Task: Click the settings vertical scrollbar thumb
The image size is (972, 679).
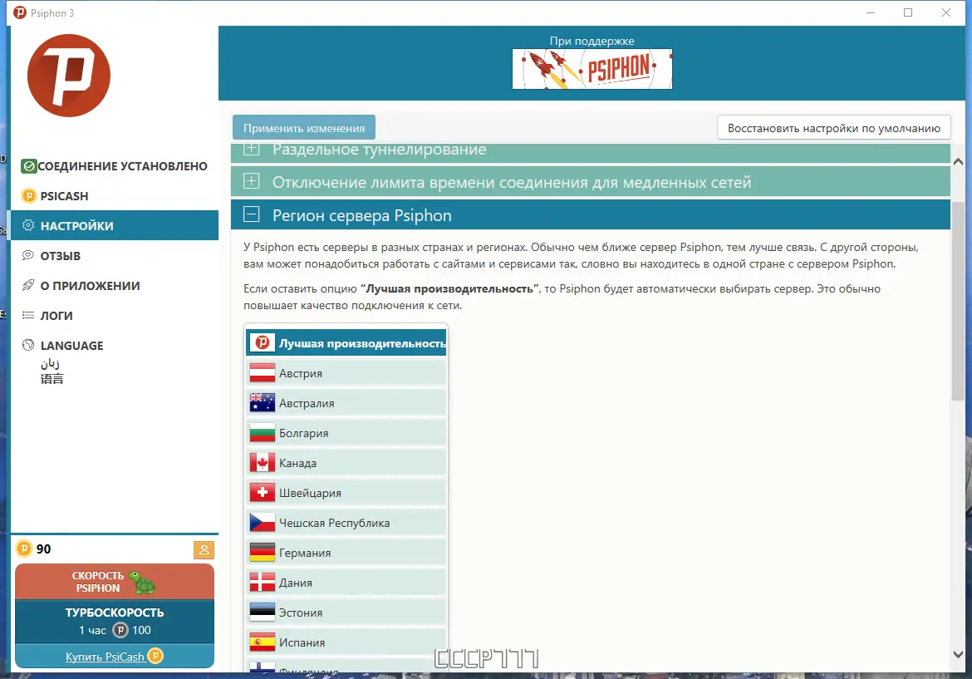Action: (x=958, y=301)
